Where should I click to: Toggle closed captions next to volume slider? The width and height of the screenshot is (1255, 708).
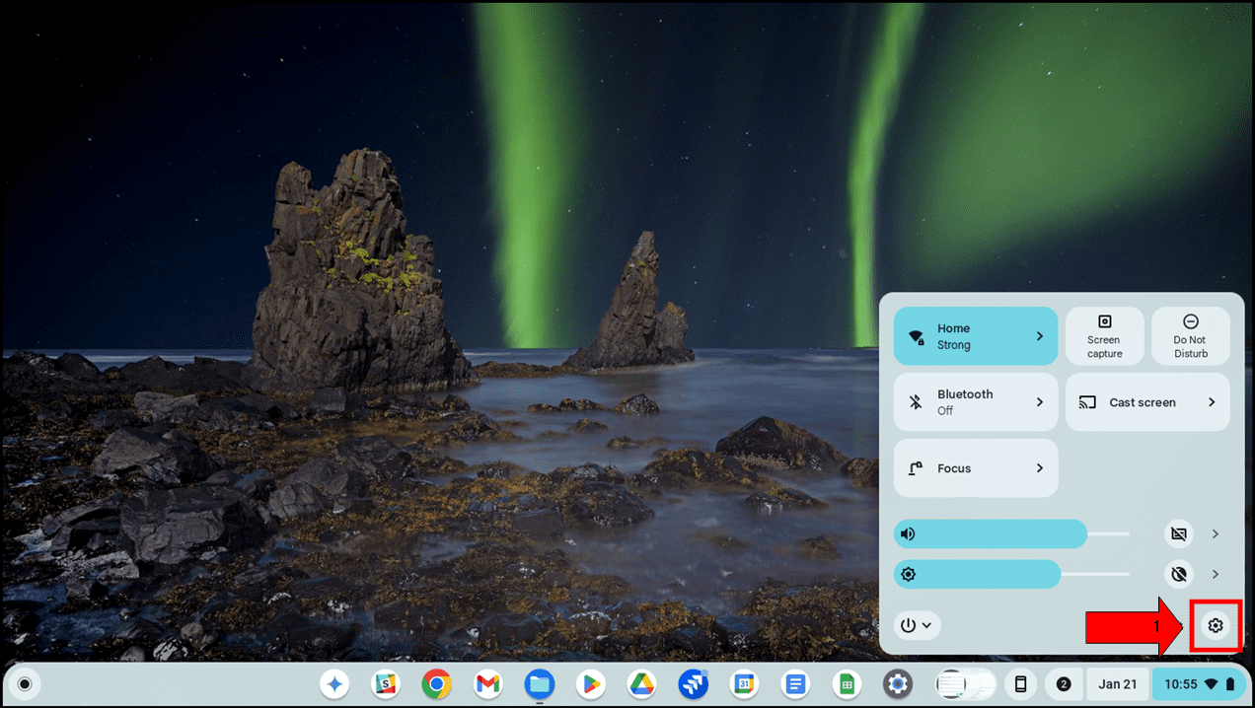point(1178,533)
